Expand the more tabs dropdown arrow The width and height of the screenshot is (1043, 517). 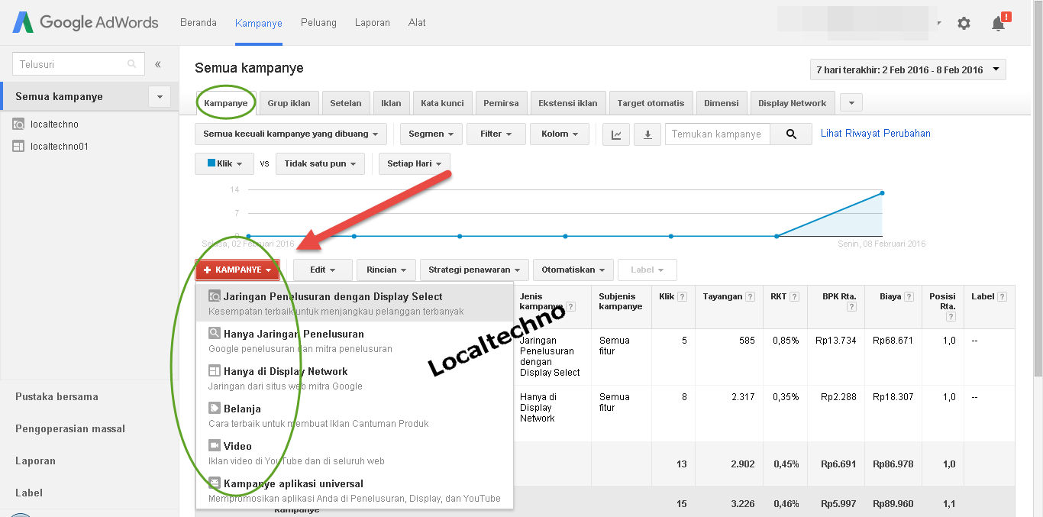[851, 103]
